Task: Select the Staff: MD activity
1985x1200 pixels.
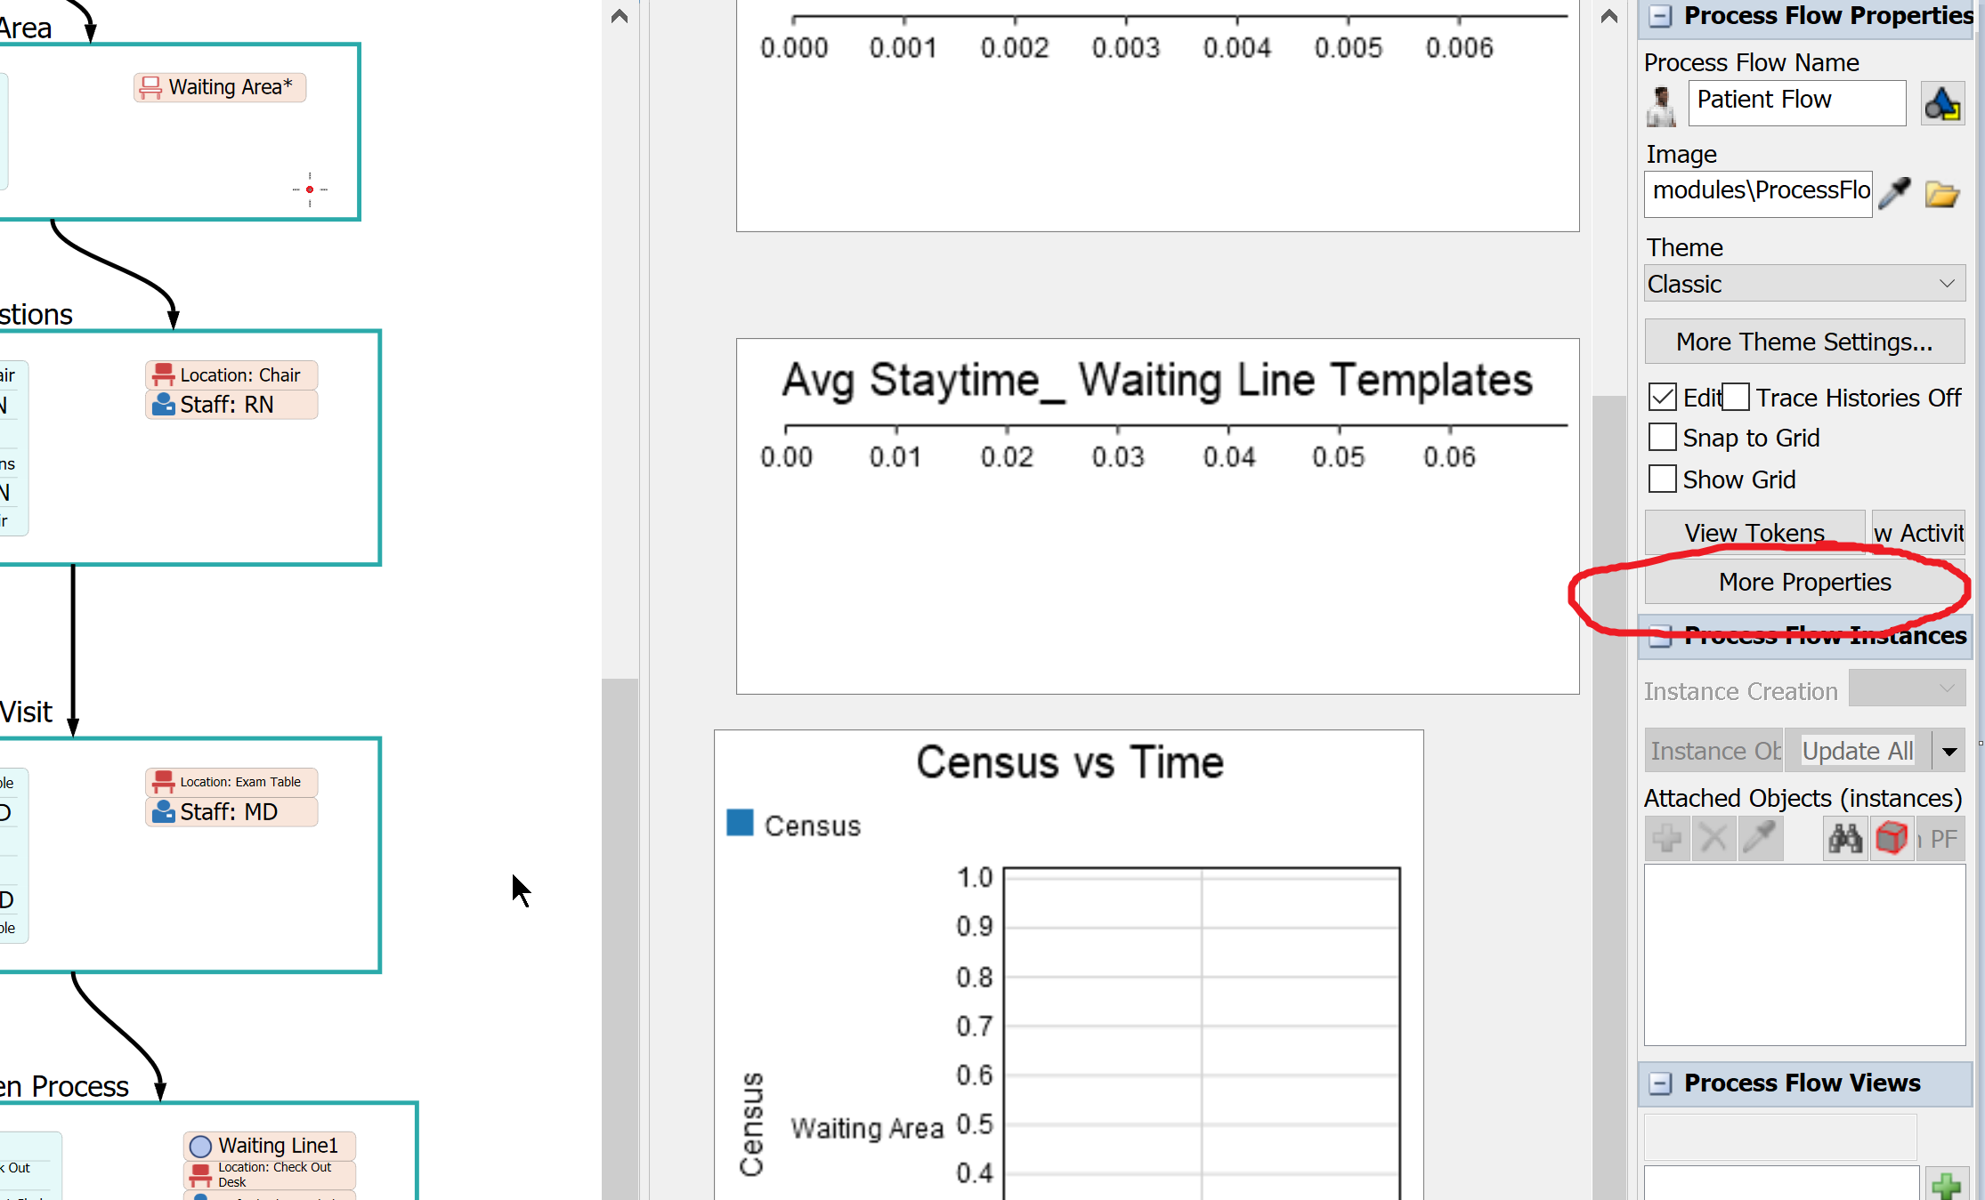Action: pos(231,812)
